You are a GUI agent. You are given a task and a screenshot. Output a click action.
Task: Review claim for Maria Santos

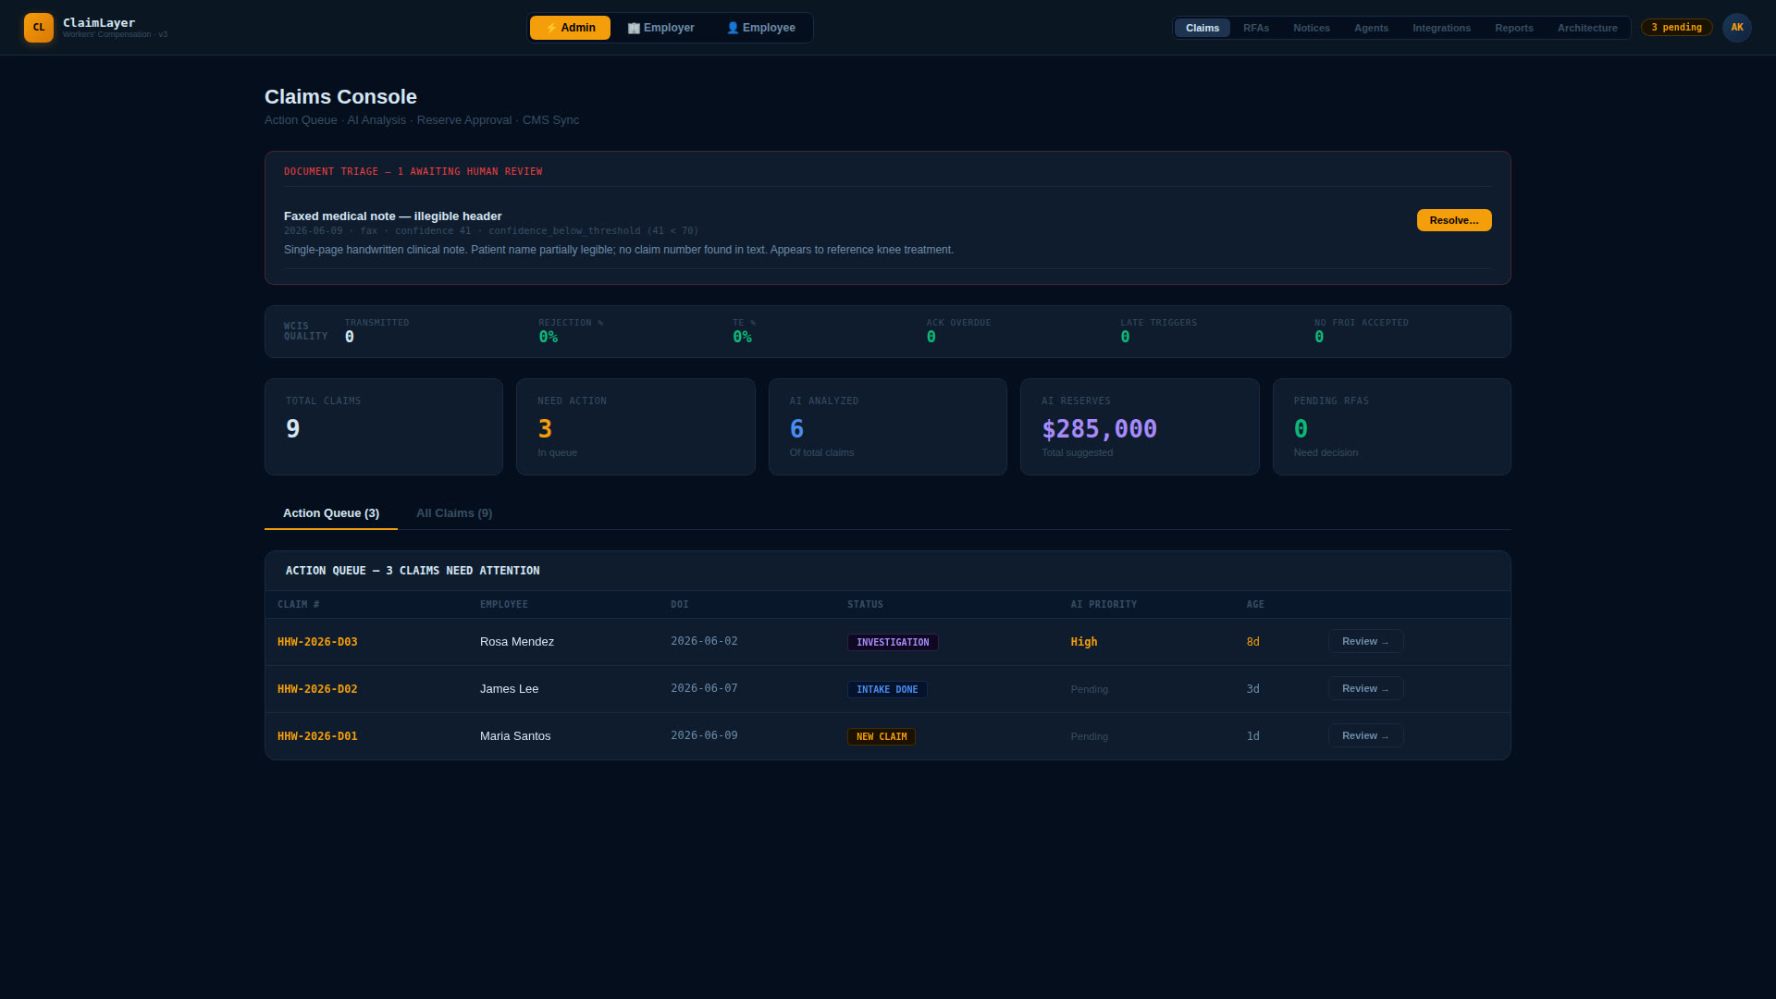point(1365,735)
